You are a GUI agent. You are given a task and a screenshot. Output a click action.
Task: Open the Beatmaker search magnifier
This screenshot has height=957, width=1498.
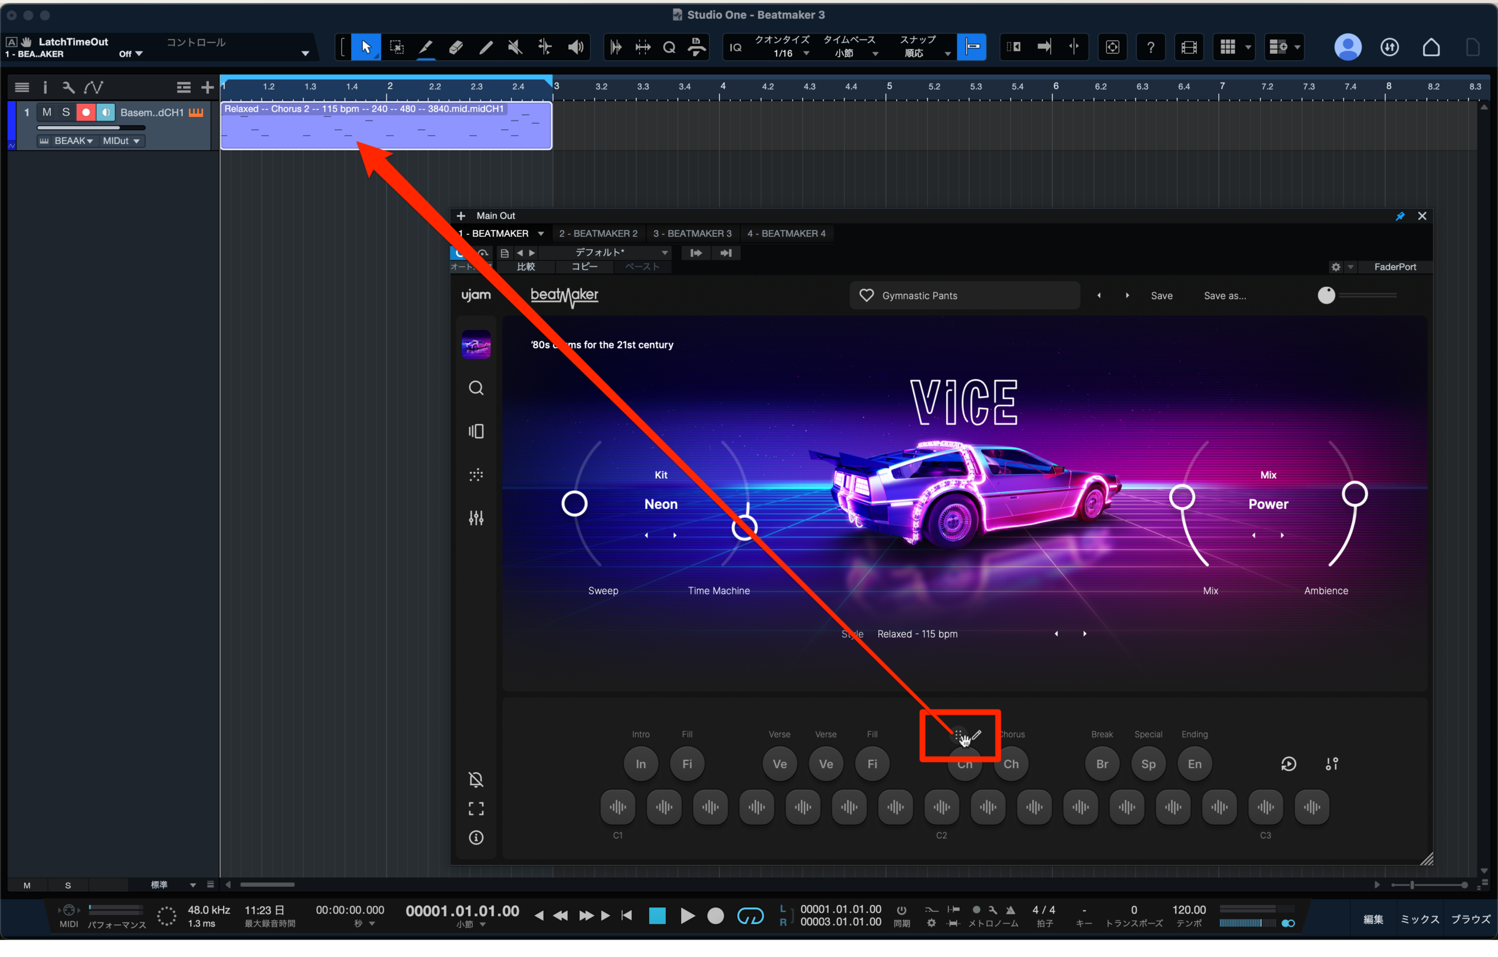click(x=476, y=388)
